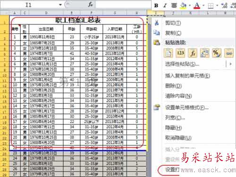Click cell 1981年8月3日 in row 14
Image resolution: width=236 pixels, height=177 pixels.
point(46,96)
